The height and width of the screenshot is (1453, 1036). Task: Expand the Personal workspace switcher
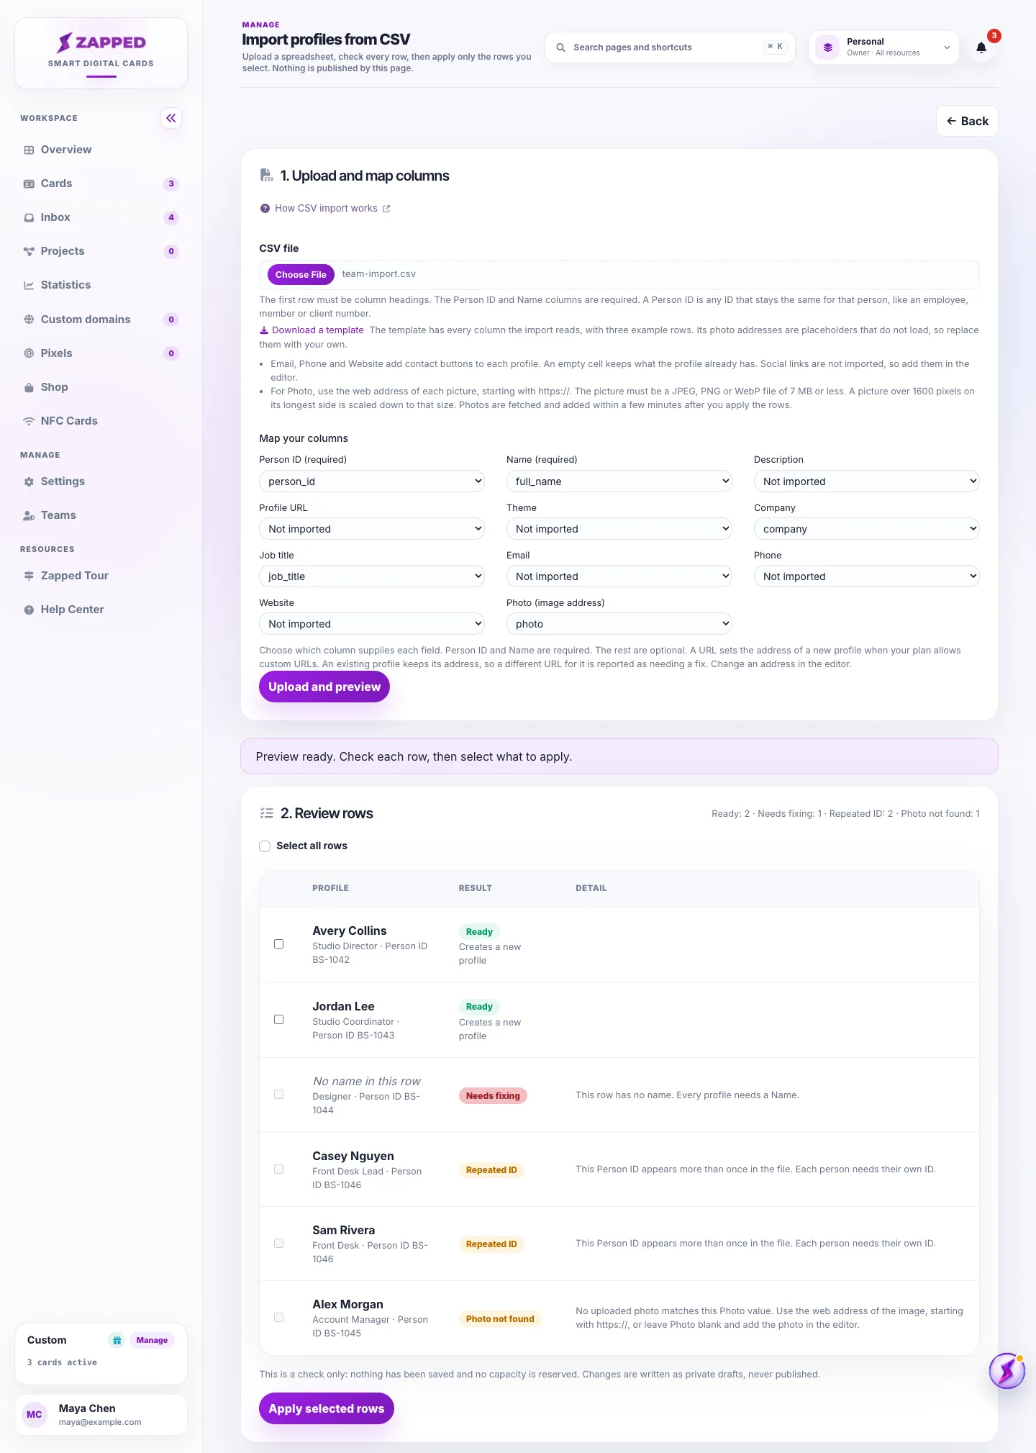[x=884, y=47]
